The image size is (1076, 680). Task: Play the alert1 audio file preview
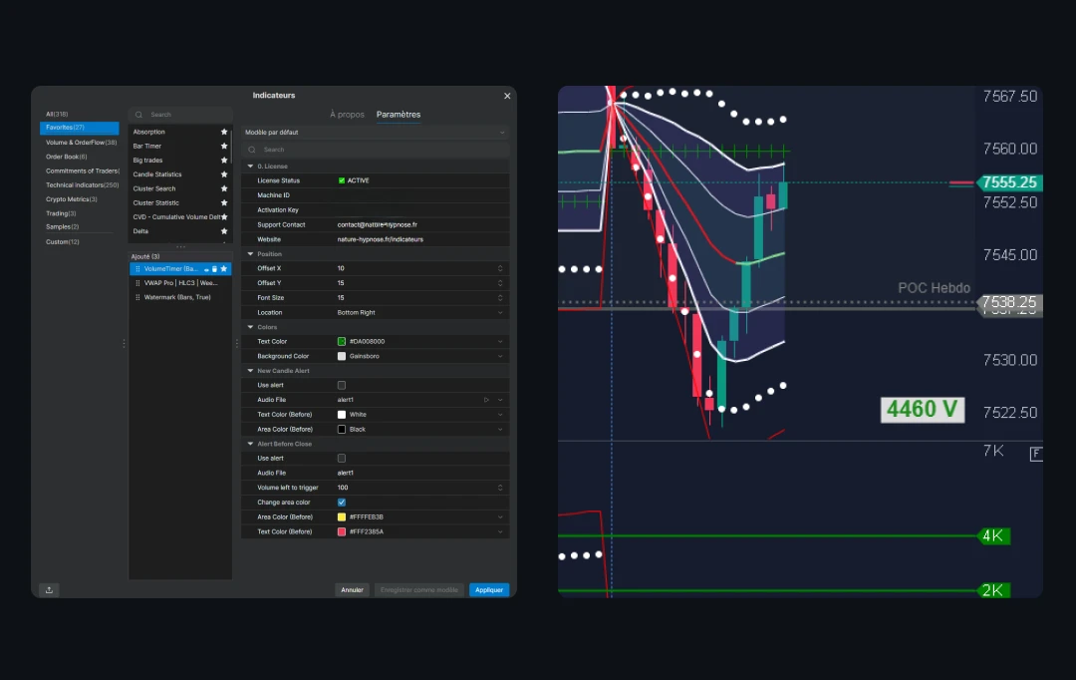tap(486, 400)
